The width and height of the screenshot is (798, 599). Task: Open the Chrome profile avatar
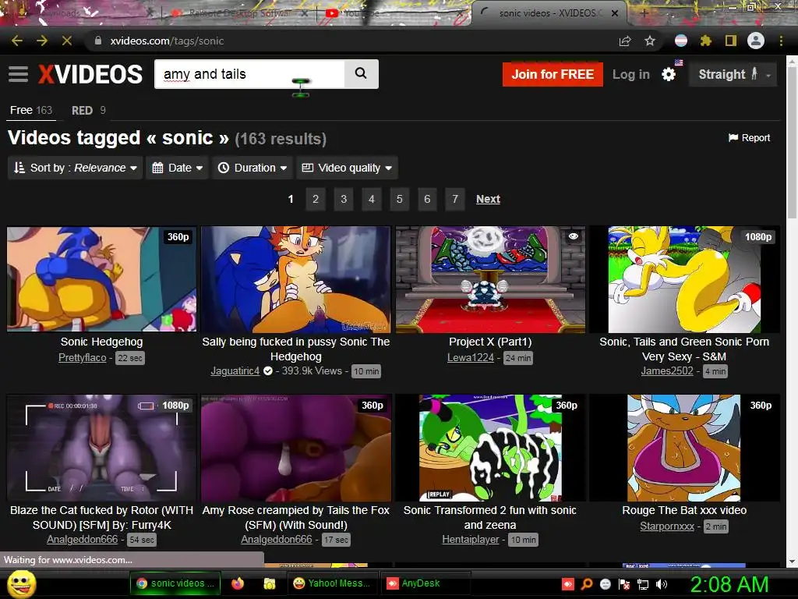756,41
